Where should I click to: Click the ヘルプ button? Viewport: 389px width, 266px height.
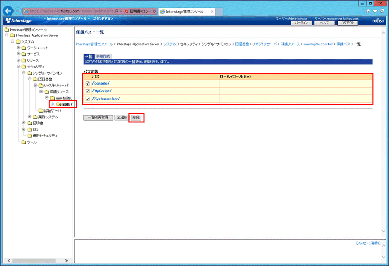[x=324, y=23]
